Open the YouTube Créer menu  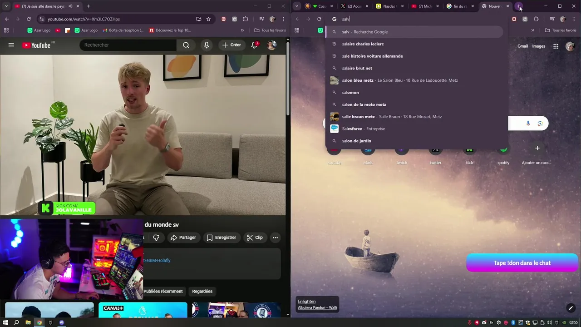click(231, 45)
